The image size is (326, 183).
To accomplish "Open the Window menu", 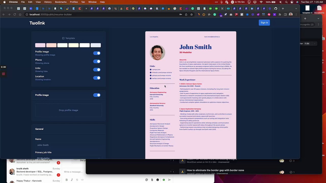I will tap(92, 2).
